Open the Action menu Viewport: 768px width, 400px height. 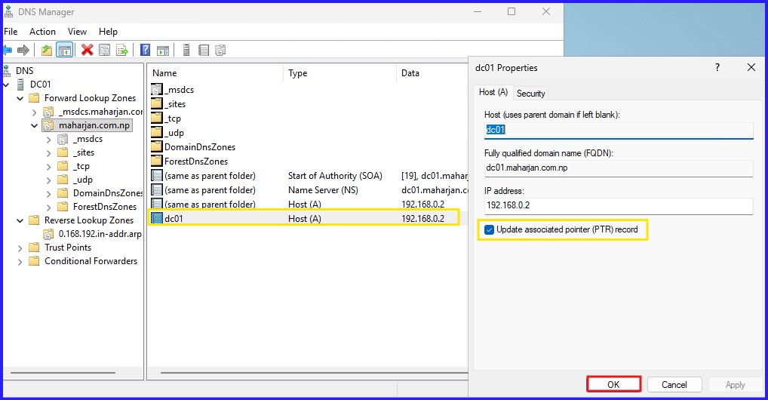pos(42,32)
